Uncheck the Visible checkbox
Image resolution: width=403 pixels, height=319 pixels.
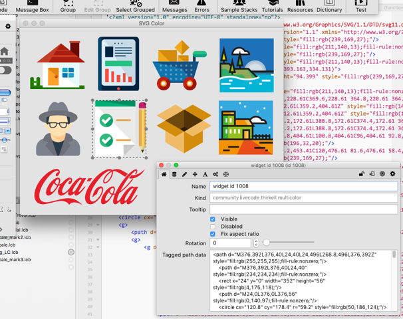click(213, 219)
